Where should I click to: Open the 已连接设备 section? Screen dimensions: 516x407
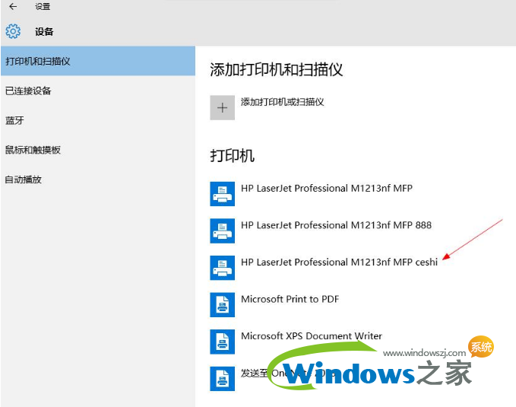click(98, 91)
